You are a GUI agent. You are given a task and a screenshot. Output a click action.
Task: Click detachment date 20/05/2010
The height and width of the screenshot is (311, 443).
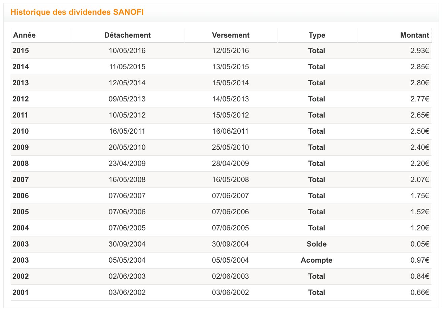(x=127, y=147)
